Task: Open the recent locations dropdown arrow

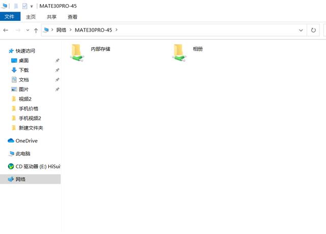Action: pyautogui.click(x=28, y=31)
